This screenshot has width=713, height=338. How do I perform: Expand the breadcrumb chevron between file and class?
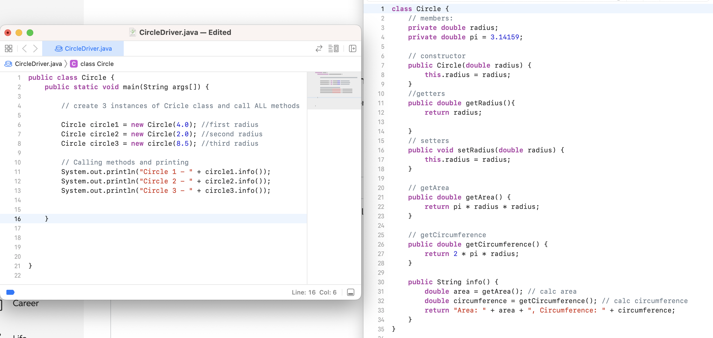(66, 64)
